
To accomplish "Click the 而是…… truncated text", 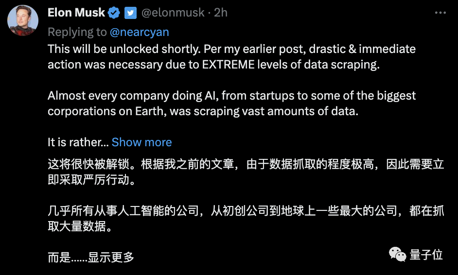I will [x=67, y=257].
